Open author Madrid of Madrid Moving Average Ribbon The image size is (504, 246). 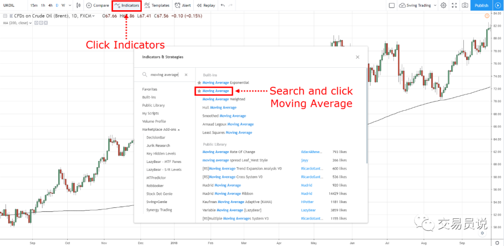click(306, 194)
